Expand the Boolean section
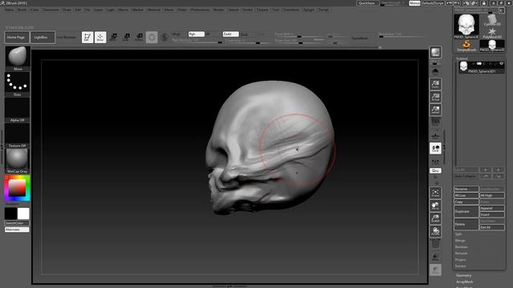The width and height of the screenshot is (513, 288). [462, 247]
